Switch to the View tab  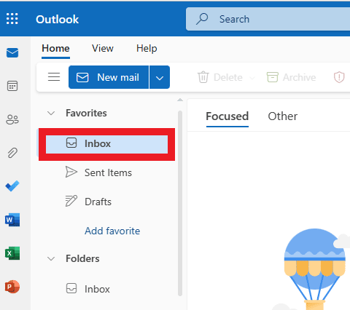103,48
